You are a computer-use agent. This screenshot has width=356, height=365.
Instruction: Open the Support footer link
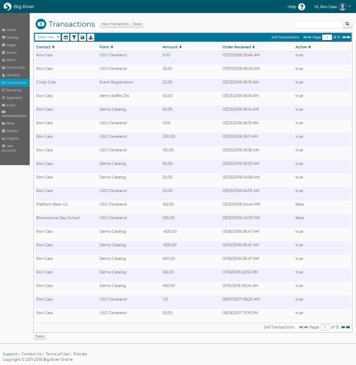coord(10,354)
